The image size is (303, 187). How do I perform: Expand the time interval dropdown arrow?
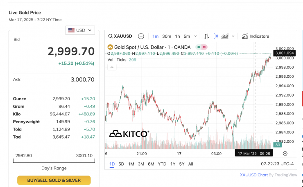coord(195,36)
